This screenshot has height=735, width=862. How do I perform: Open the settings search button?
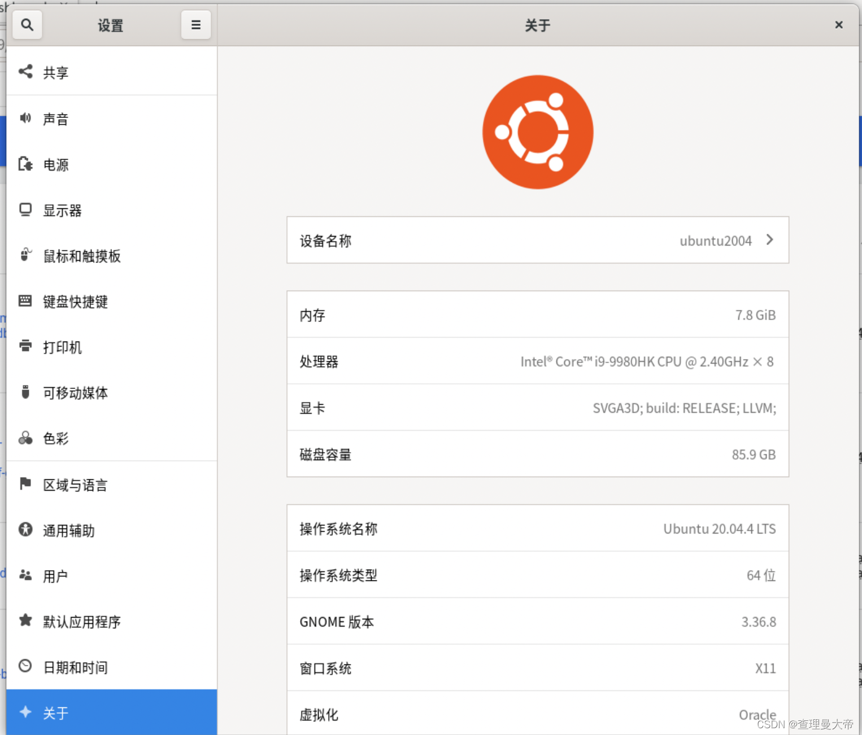(27, 25)
